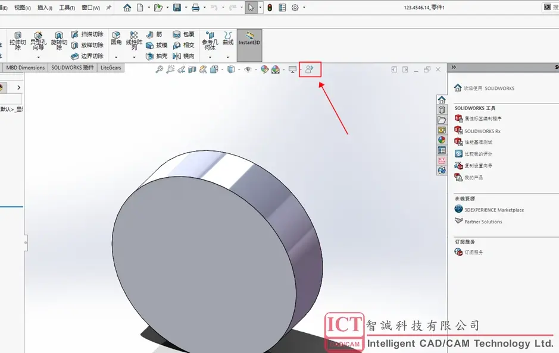The height and width of the screenshot is (353, 559).
Task: Click the Rebuild traffic light icon
Action: (270, 8)
